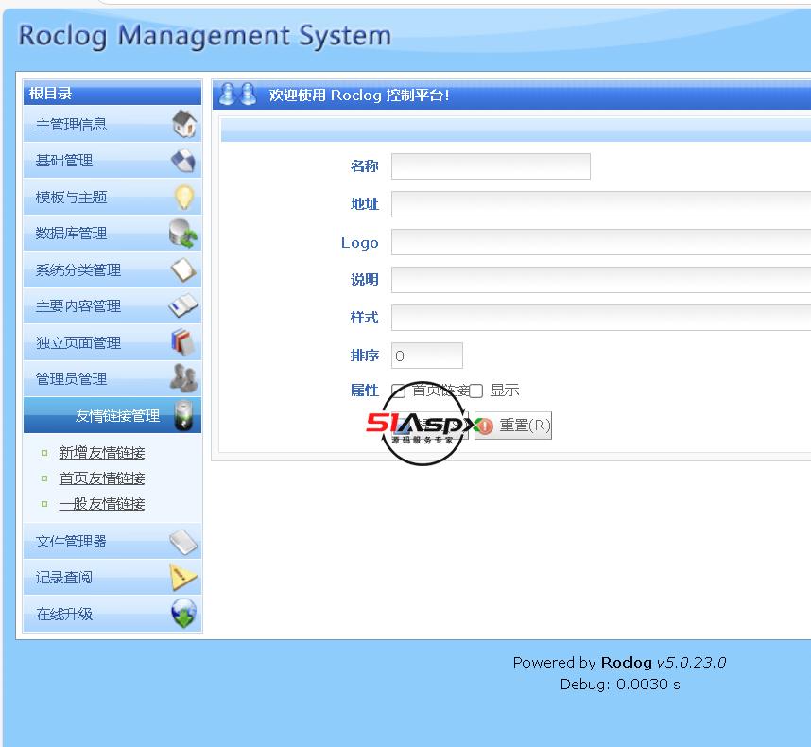Open the 首页友情链接 link
Image resolution: width=811 pixels, height=747 pixels.
(x=102, y=478)
